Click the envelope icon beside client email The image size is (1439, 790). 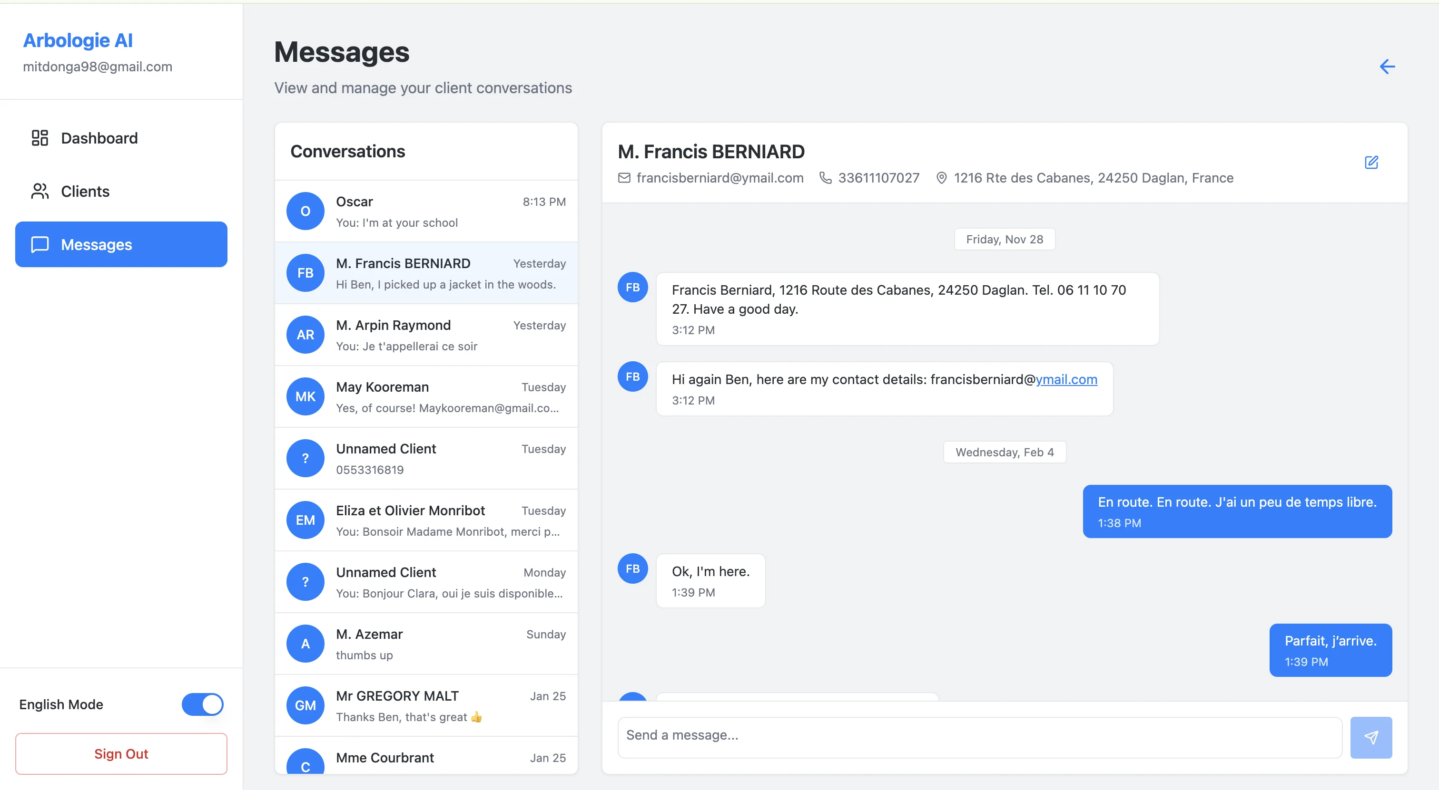[624, 178]
